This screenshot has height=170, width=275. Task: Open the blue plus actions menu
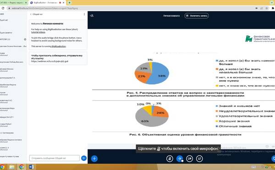tap(94, 159)
